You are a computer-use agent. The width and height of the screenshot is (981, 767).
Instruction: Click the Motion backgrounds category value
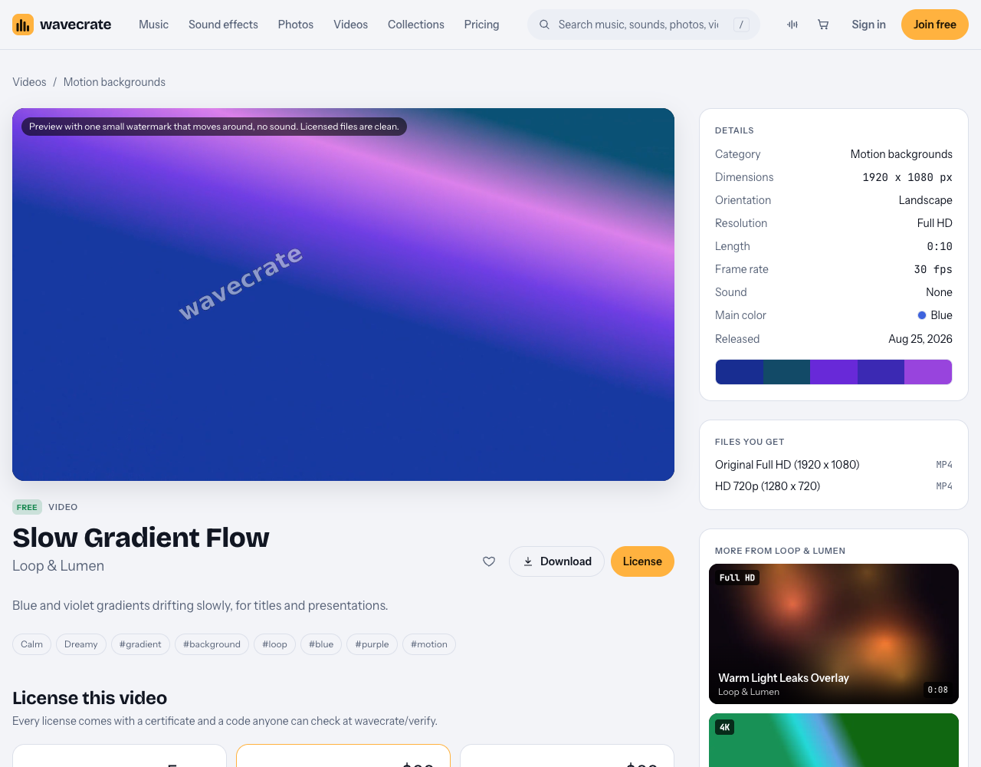901,154
